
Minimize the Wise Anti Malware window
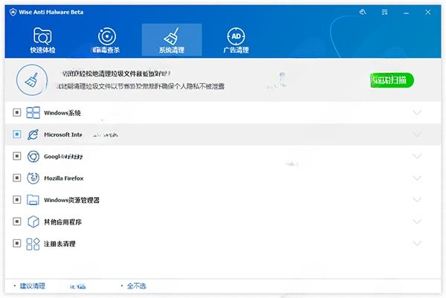(x=406, y=13)
